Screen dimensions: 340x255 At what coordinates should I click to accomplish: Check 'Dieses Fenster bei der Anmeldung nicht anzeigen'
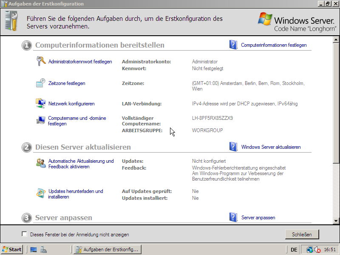click(24, 234)
